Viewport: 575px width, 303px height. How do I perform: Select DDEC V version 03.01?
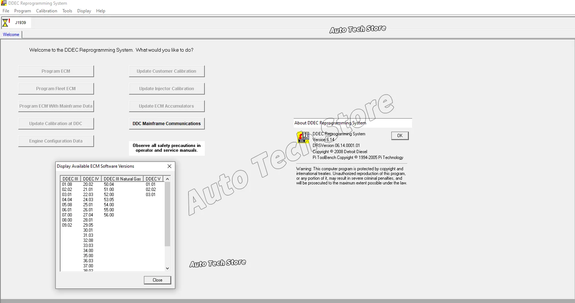pos(150,195)
